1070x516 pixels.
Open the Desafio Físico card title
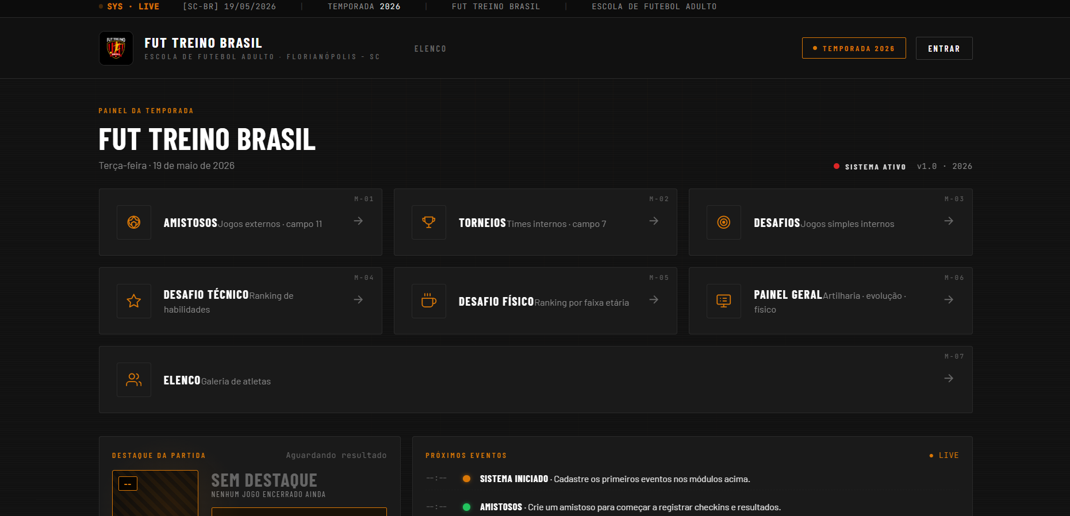pos(496,302)
